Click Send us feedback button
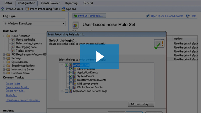This screenshot has width=201, height=113. (x=89, y=16)
